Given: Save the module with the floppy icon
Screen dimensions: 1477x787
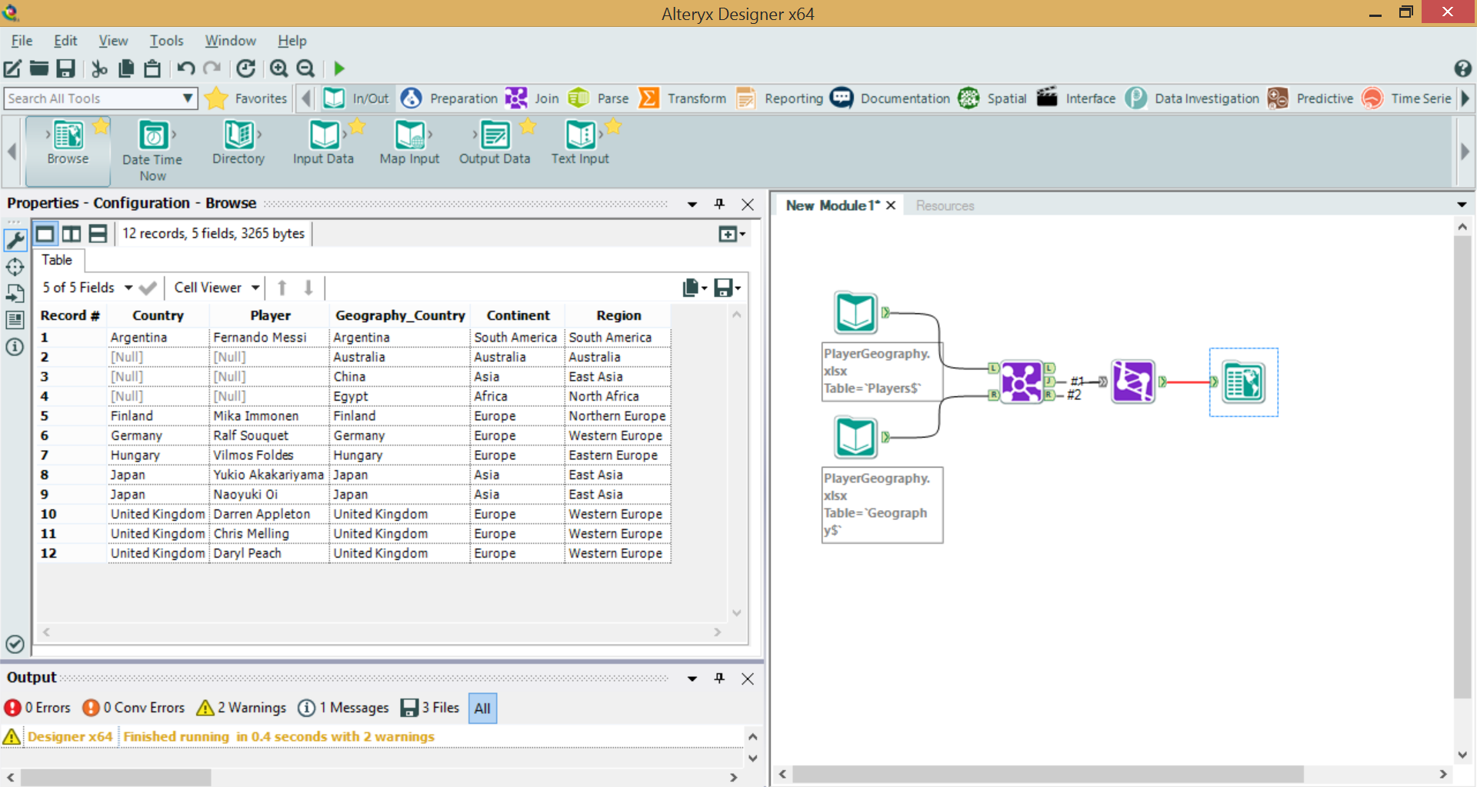Looking at the screenshot, I should 66,68.
